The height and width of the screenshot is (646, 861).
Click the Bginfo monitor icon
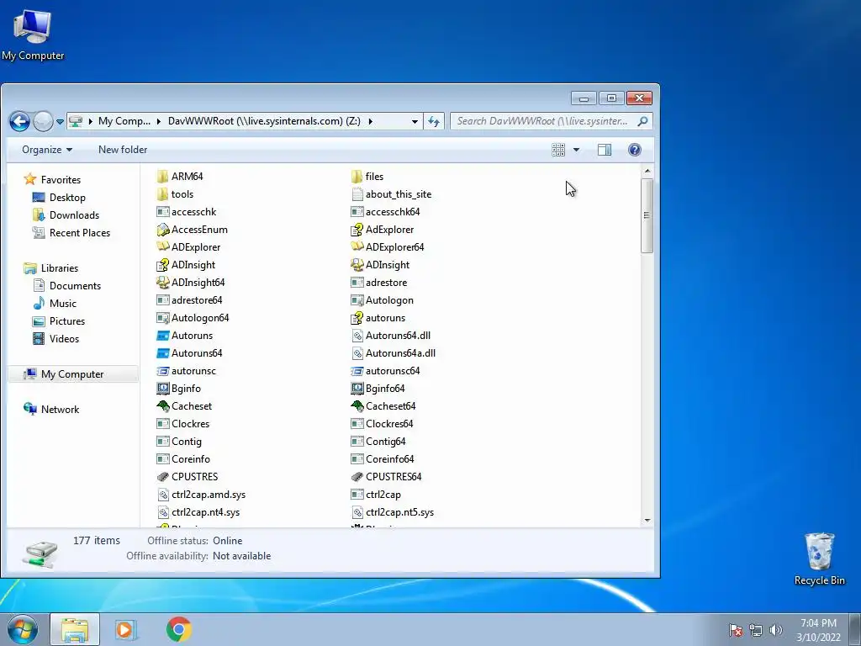click(162, 389)
